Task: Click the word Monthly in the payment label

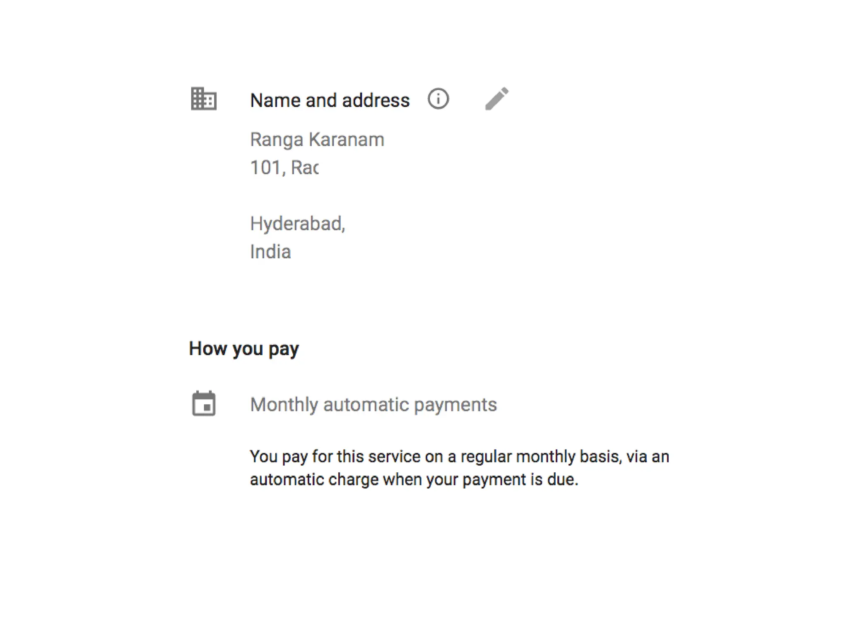Action: [x=284, y=405]
